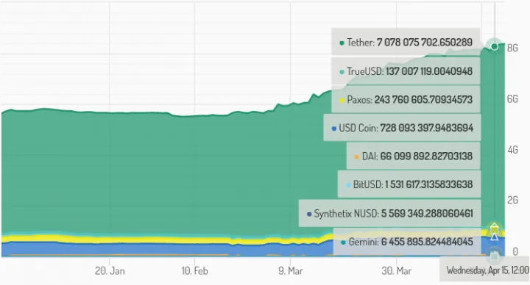The image size is (530, 285).
Task: Click the TrueUSD teal tooltip dot
Action: pyautogui.click(x=342, y=72)
